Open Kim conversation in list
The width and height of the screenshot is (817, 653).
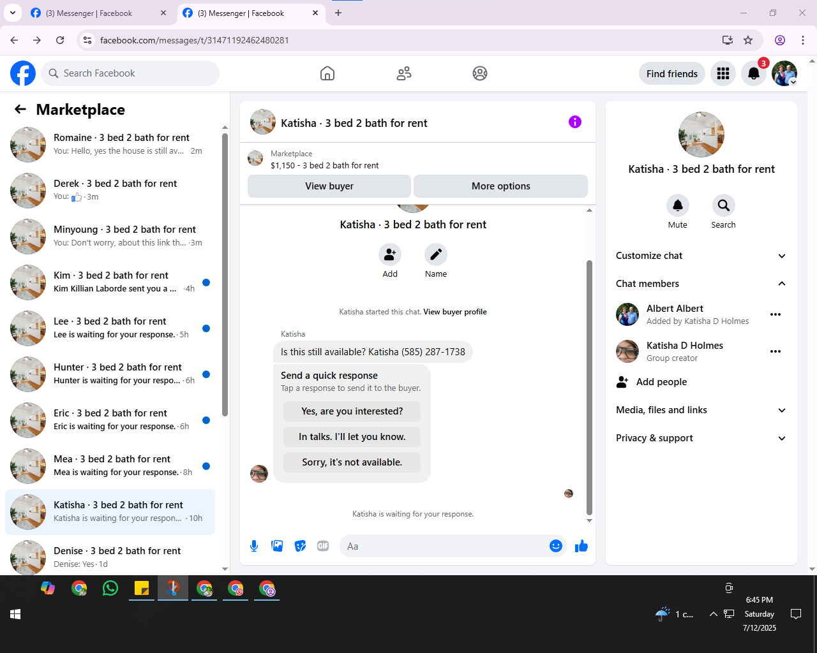(x=110, y=282)
